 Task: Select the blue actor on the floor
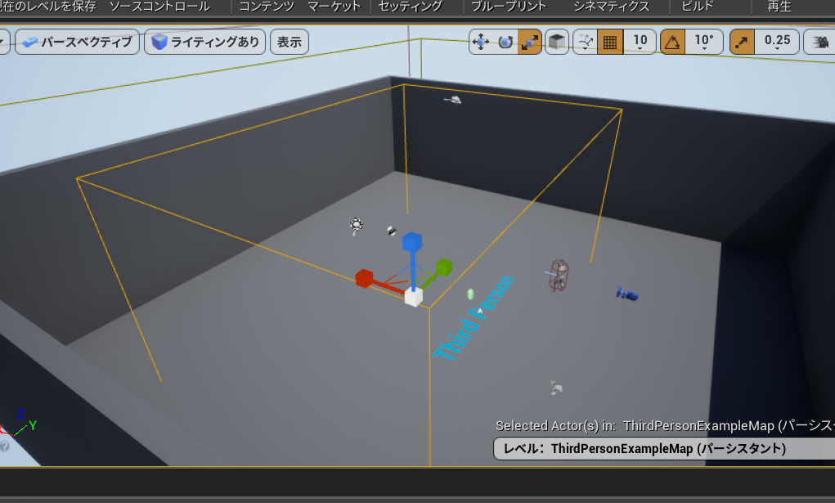pyautogui.click(x=627, y=294)
